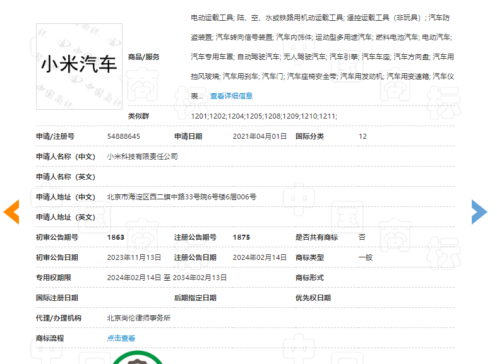Open 点击查看 link for trademark process
The width and height of the screenshot is (497, 364).
(121, 338)
